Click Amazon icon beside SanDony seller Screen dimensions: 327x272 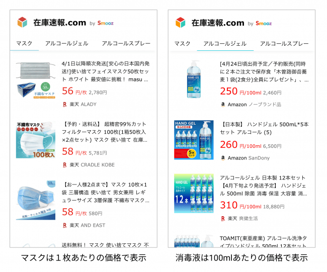223,158
